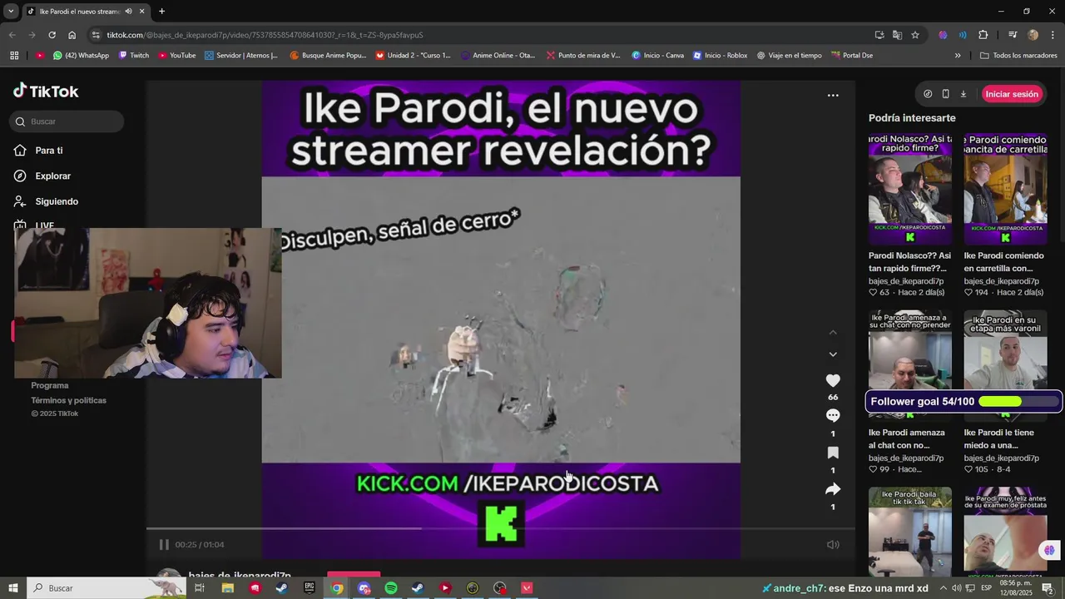Open the tab search dropdown arrow
Screen dimensions: 1065x599
(x=11, y=12)
